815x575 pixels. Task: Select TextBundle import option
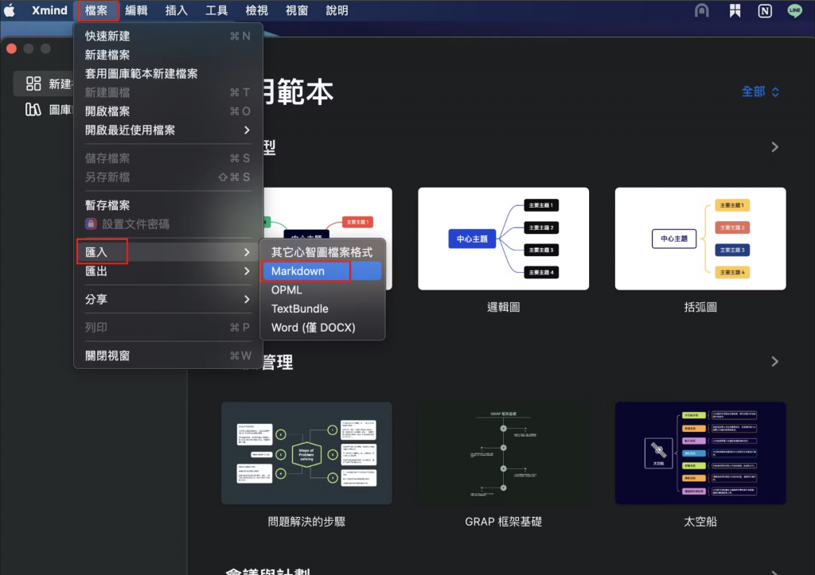click(x=322, y=309)
